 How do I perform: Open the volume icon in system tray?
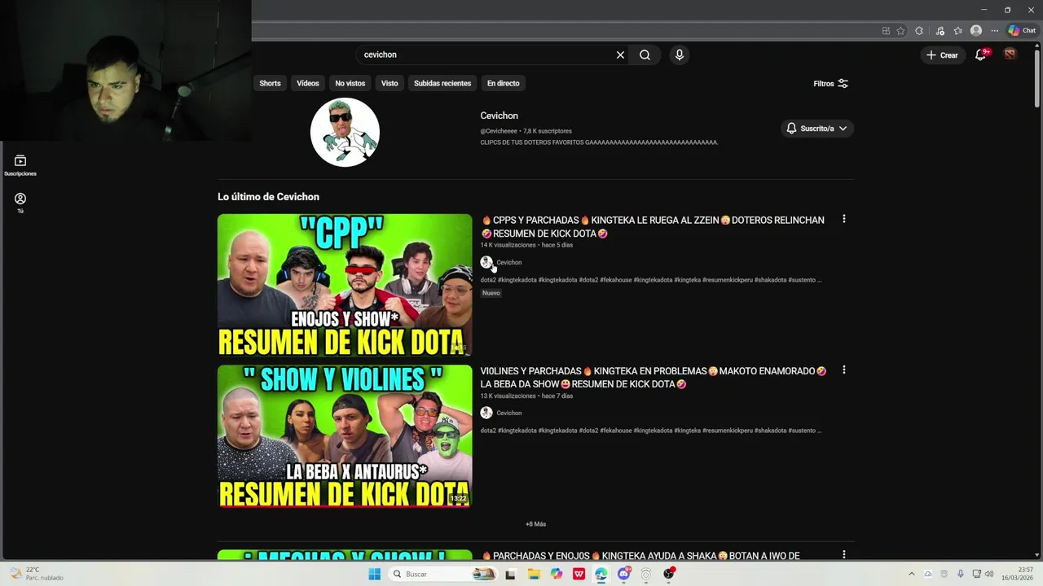[x=989, y=574]
